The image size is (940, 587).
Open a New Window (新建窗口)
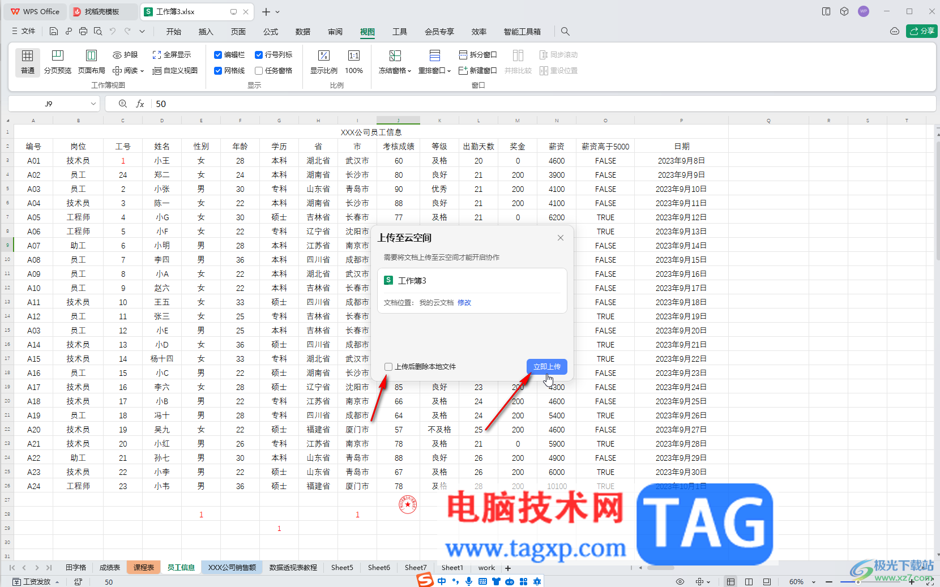click(x=478, y=71)
